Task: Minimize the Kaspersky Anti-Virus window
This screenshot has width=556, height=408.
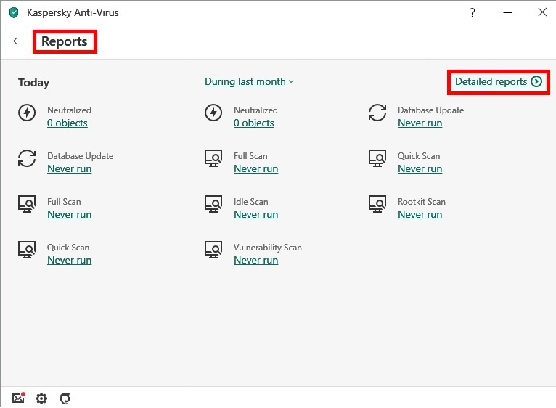Action: 507,12
